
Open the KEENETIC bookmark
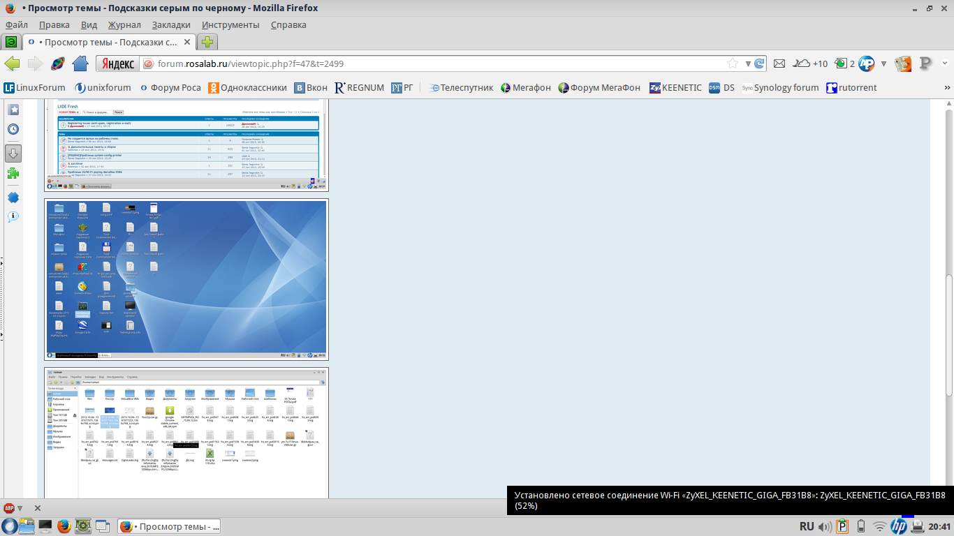pyautogui.click(x=676, y=87)
